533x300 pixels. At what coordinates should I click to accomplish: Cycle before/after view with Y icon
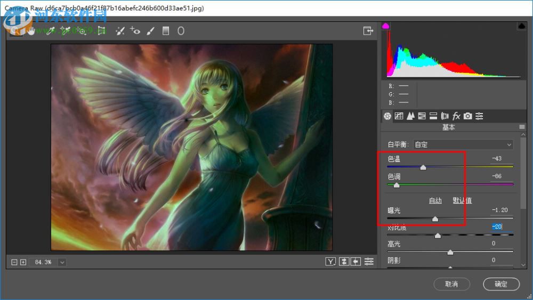click(330, 261)
